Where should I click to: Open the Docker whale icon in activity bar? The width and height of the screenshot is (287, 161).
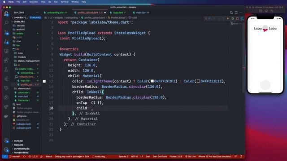coord(6,116)
